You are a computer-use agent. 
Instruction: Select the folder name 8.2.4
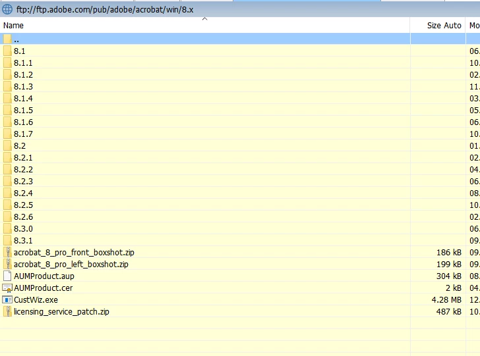[23, 193]
